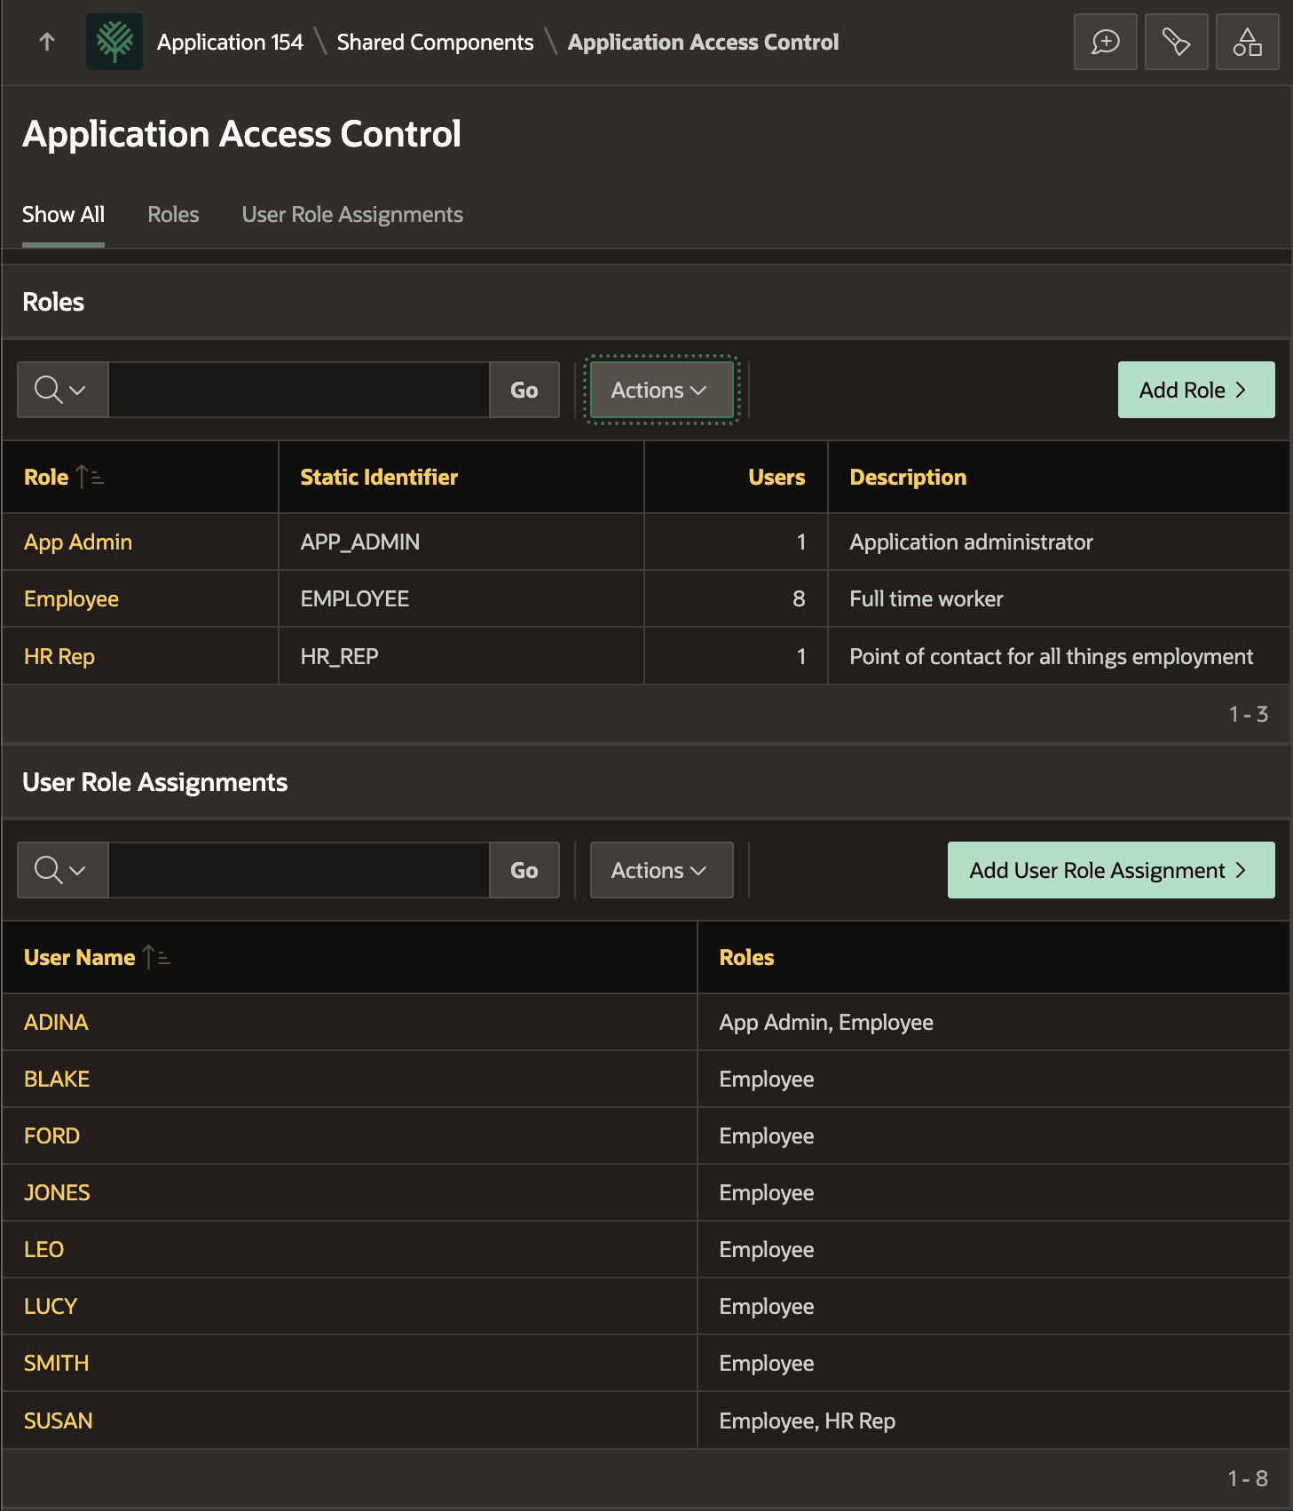
Task: Select the APP_ADMIN static identifier cell
Action: point(461,542)
